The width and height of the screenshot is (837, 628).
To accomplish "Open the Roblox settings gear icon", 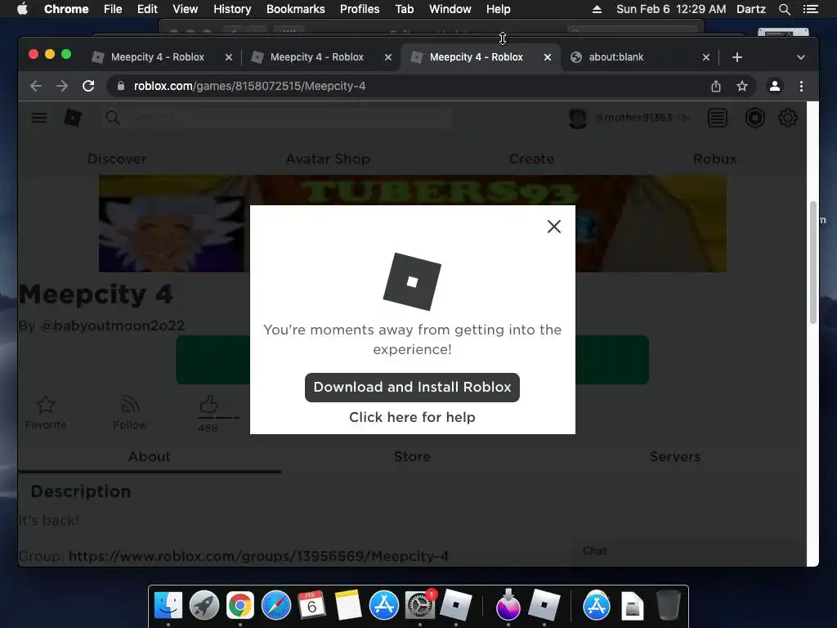I will point(788,118).
